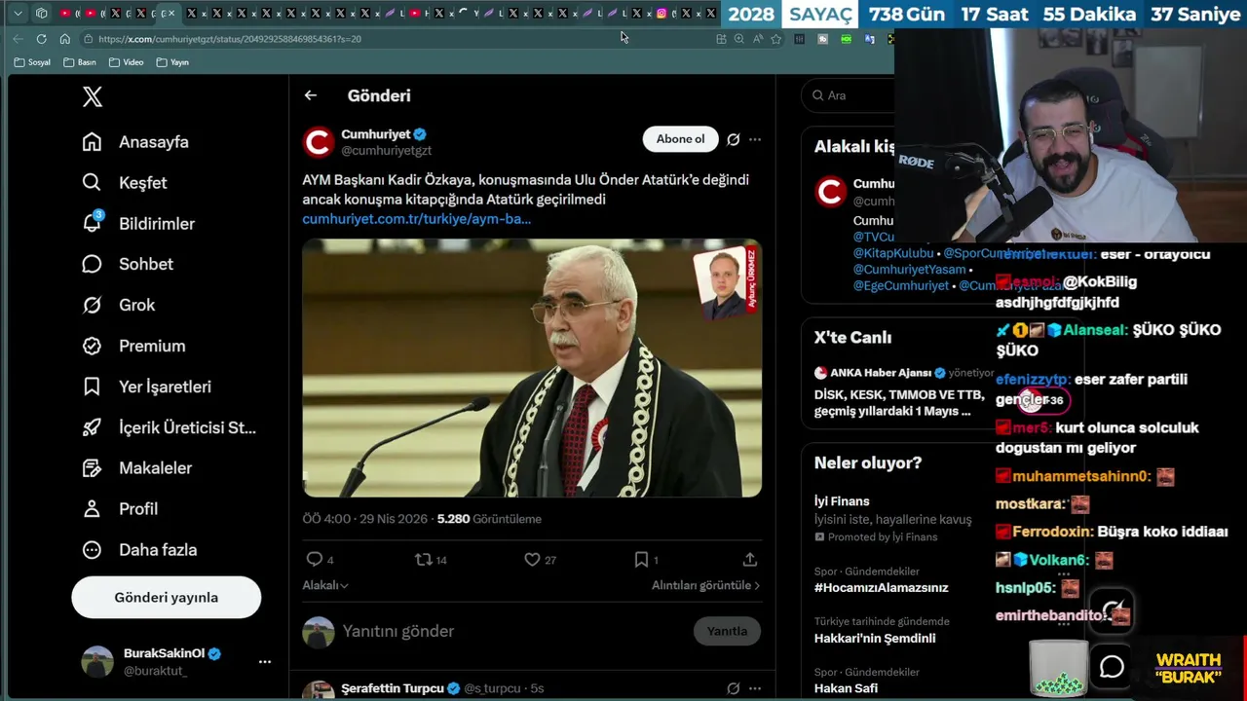
Task: Open Profil page
Action: (120, 509)
